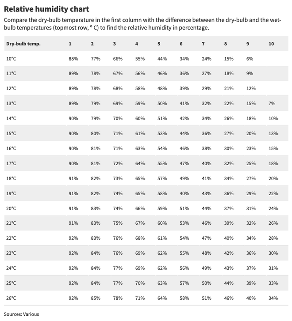
Task: Select the column header labeled 5
Action: (x=159, y=44)
